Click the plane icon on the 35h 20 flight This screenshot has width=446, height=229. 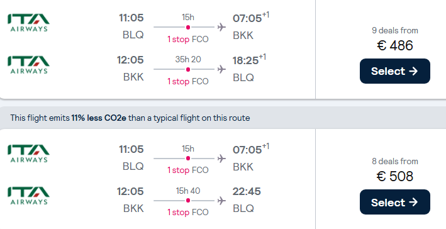[x=221, y=69]
